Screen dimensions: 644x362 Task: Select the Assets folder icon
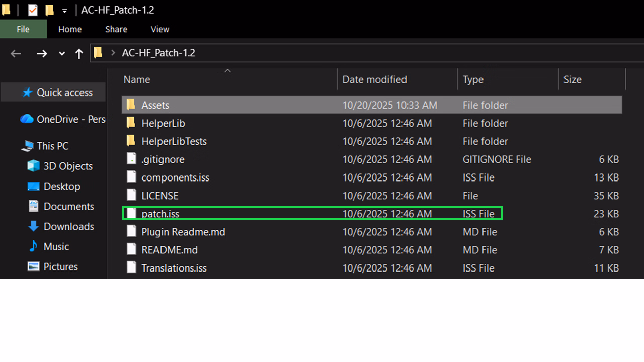click(131, 105)
